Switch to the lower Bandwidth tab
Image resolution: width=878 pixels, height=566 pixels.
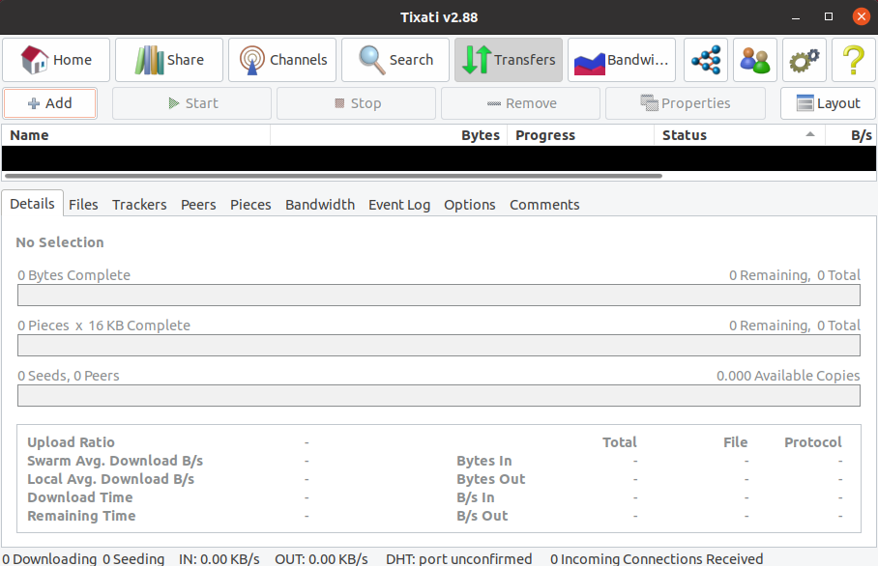pyautogui.click(x=320, y=205)
